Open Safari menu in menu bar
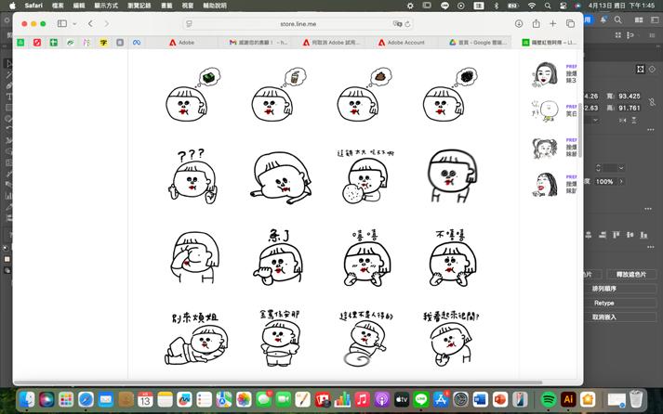The image size is (663, 414). pos(33,6)
